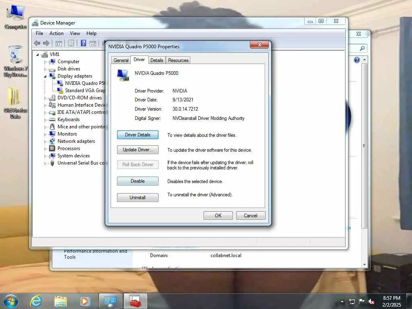The width and height of the screenshot is (412, 309).
Task: Click the search magnifier in System window
Action: pos(362,48)
